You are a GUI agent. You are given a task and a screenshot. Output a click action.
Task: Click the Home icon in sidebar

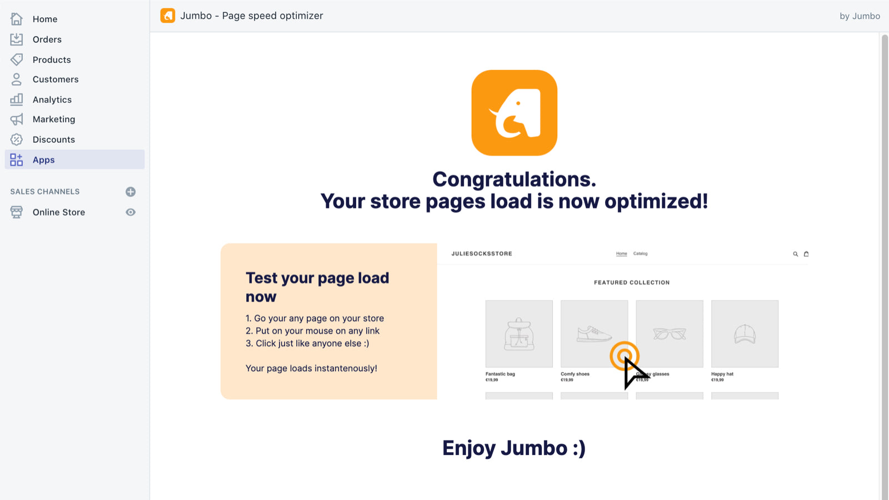(17, 19)
